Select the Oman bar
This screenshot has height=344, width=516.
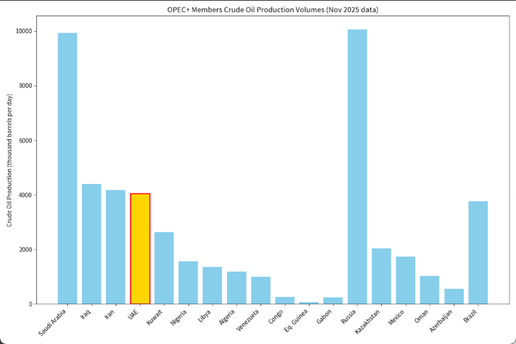[430, 289]
